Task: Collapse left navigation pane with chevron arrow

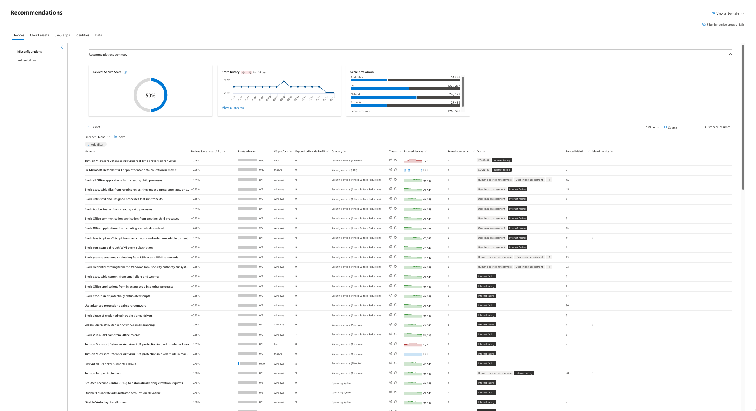Action: click(62, 47)
